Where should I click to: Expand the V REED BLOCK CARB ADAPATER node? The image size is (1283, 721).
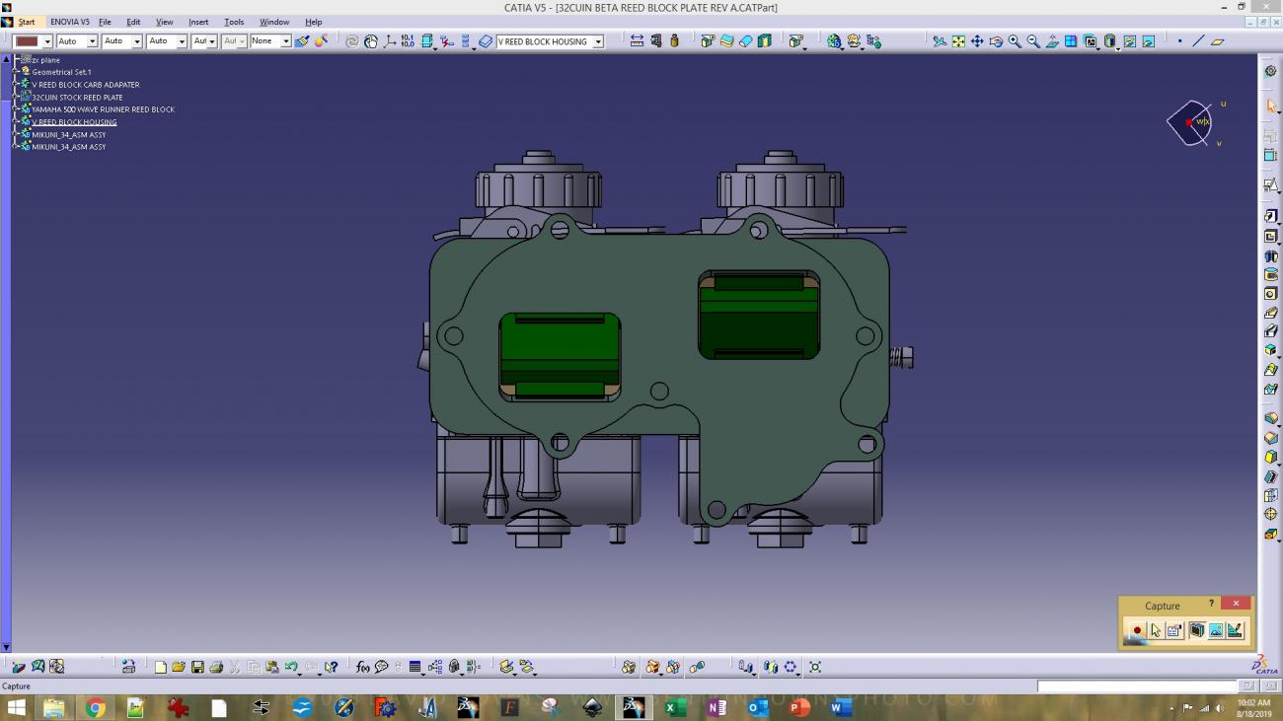[17, 85]
